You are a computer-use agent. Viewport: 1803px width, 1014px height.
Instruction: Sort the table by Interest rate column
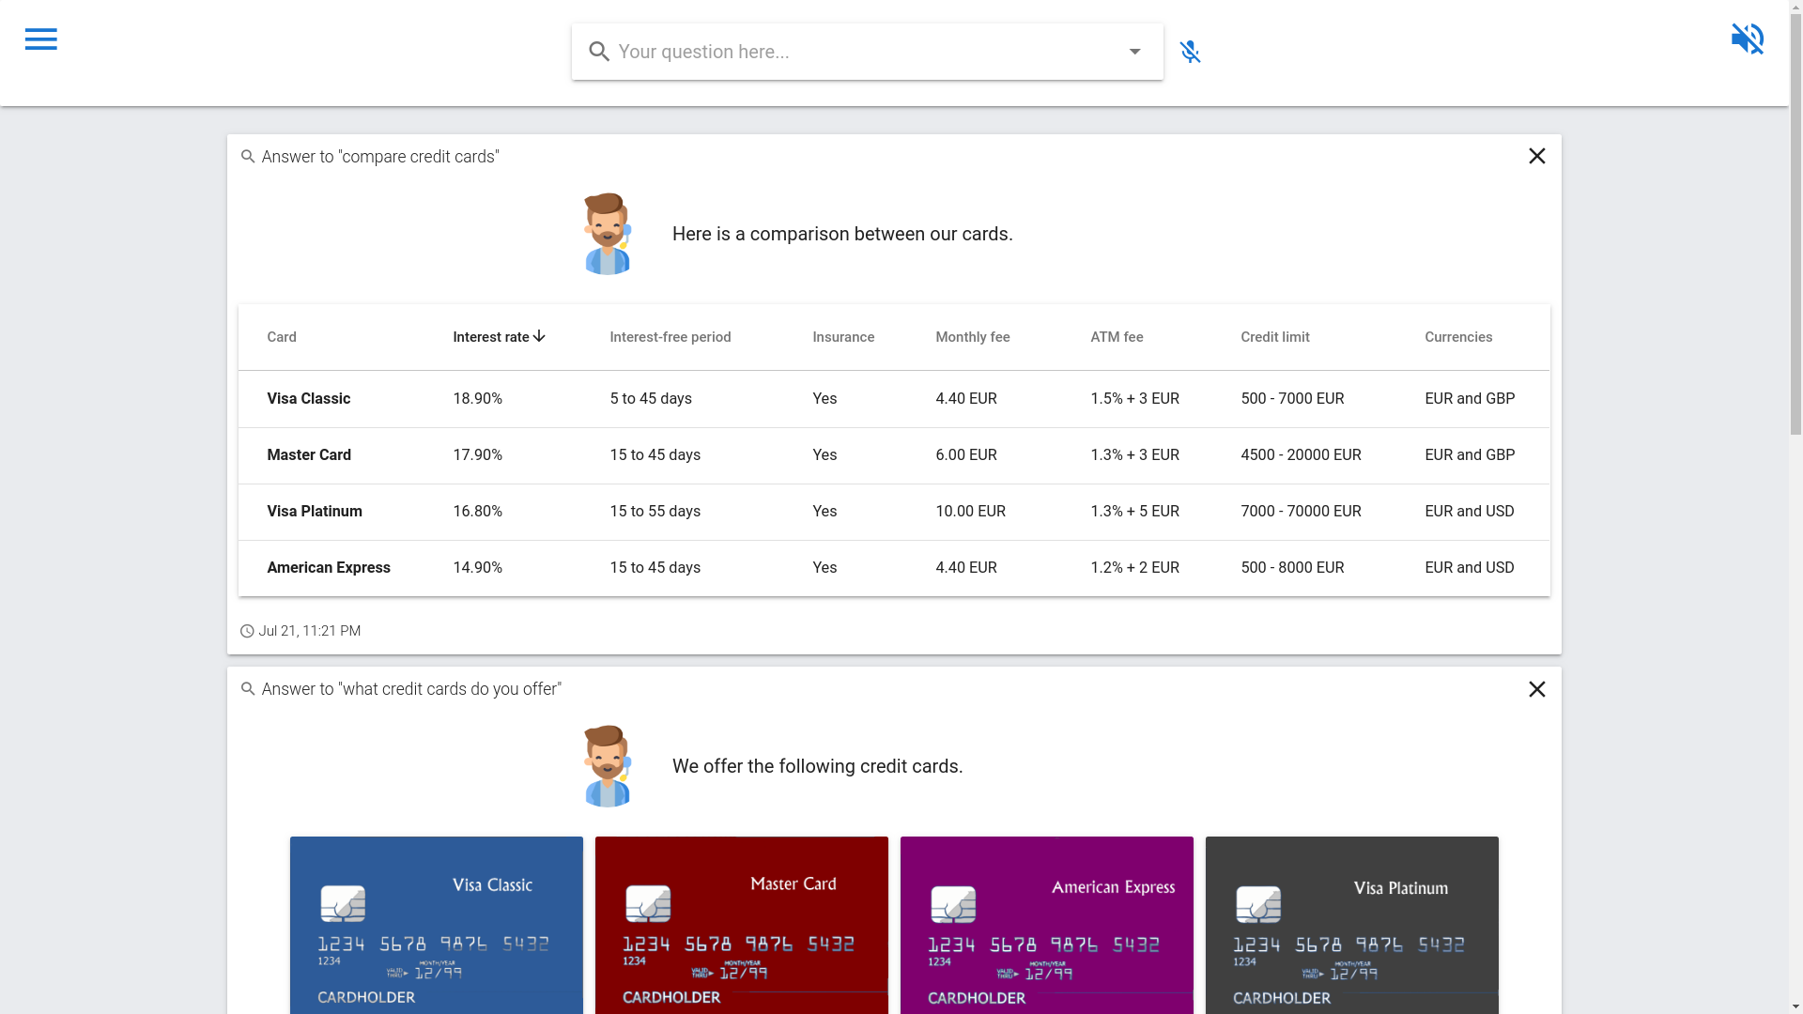point(490,337)
